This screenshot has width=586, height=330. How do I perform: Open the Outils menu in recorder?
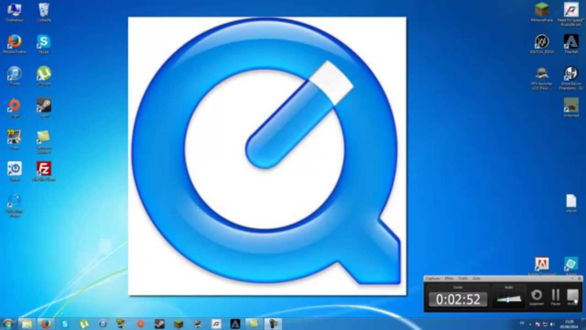click(463, 278)
